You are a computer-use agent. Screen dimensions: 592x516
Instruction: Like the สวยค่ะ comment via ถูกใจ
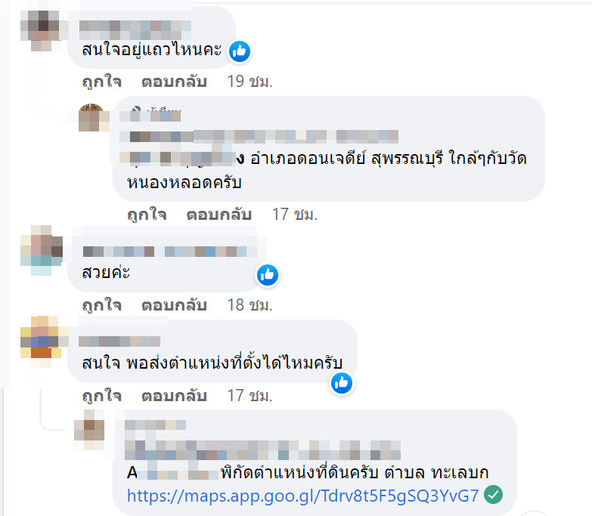[x=102, y=305]
